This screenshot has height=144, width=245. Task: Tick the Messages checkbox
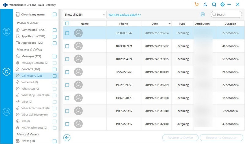click(55, 57)
